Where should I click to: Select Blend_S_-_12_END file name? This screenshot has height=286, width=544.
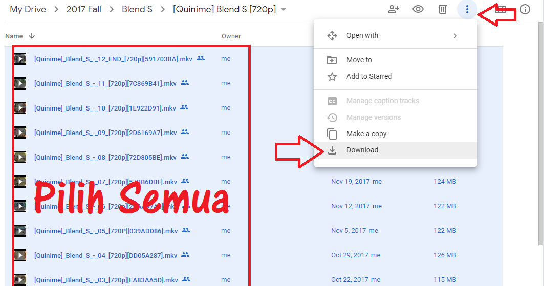tap(113, 59)
